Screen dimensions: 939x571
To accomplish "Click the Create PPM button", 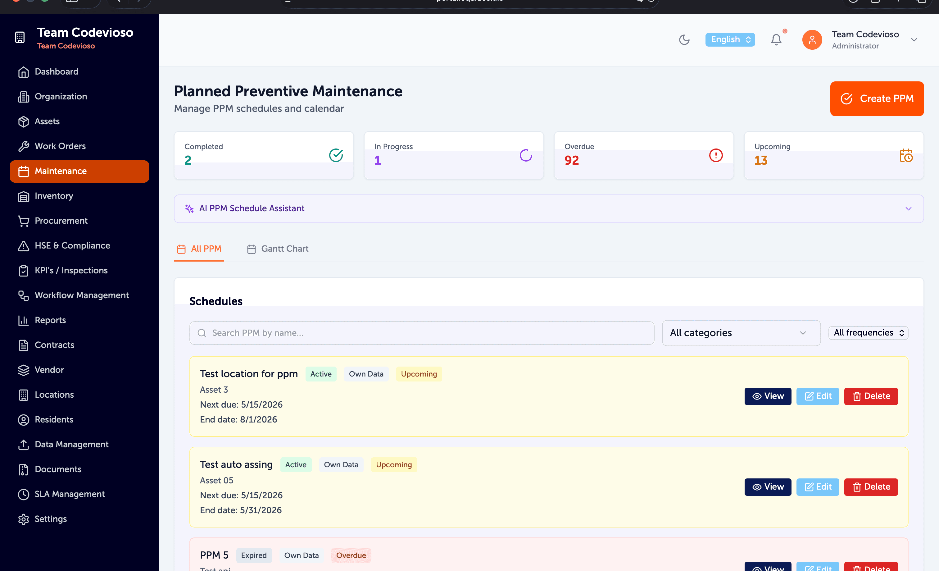I will pyautogui.click(x=877, y=99).
